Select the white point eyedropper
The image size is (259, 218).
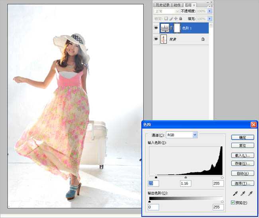[250, 194]
